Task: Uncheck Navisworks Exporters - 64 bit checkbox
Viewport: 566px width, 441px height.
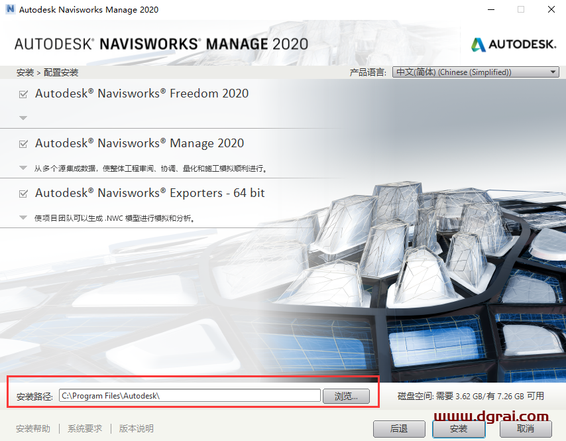Action: click(23, 194)
